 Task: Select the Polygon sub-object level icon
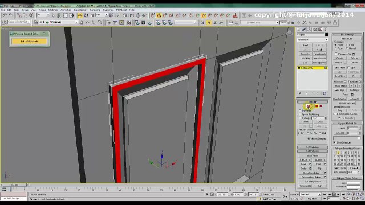click(317, 106)
